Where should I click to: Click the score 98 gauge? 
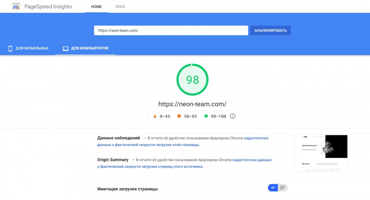[192, 79]
